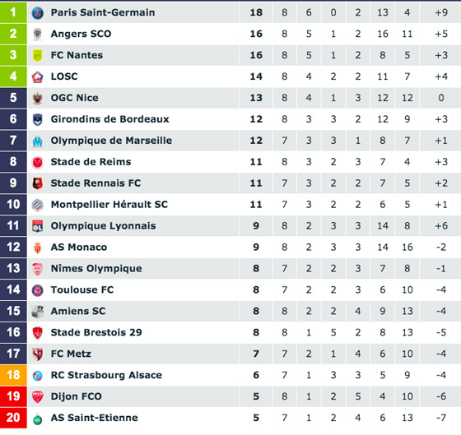The image size is (461, 435).
Task: Click the Olympique de Marseille logo
Action: pos(37,141)
